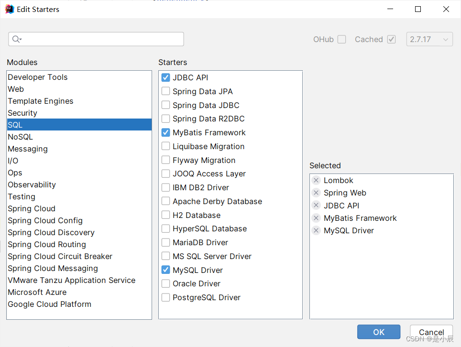Enable Apache Derby Database starter
This screenshot has height=347, width=461.
[165, 201]
